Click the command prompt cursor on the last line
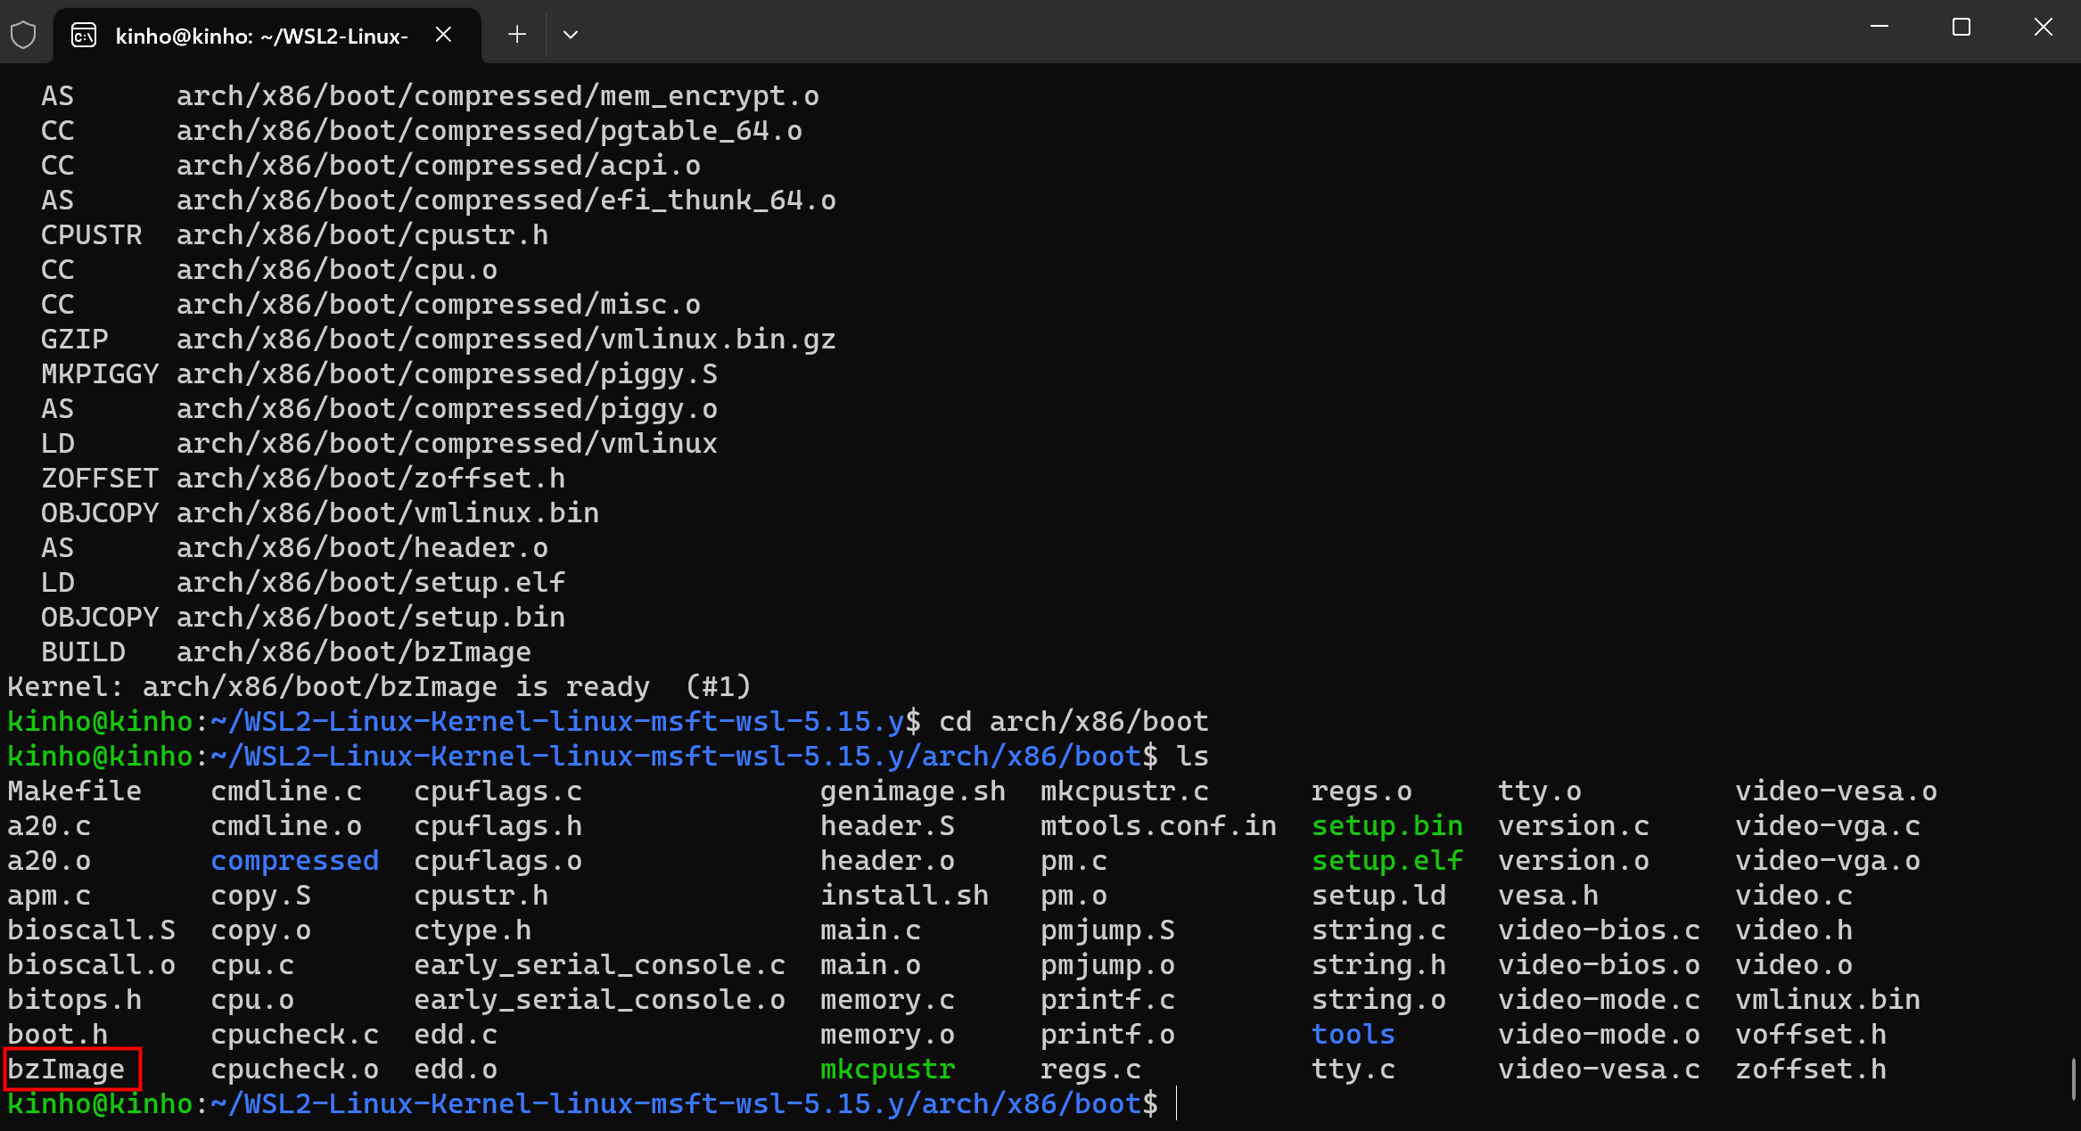The image size is (2081, 1131). 1177,1103
